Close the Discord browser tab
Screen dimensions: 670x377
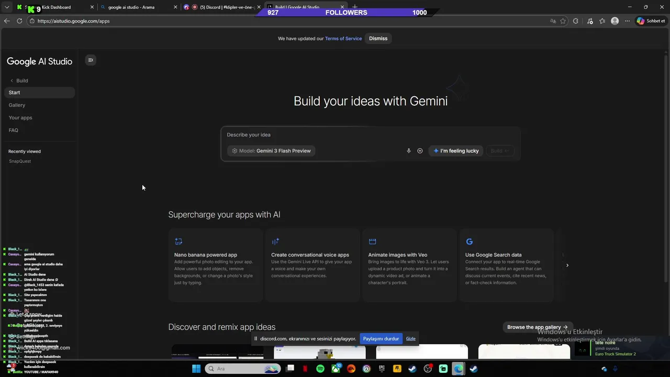click(x=259, y=7)
